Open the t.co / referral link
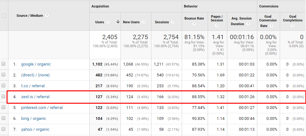This screenshot has width=306, height=136. (x=33, y=86)
